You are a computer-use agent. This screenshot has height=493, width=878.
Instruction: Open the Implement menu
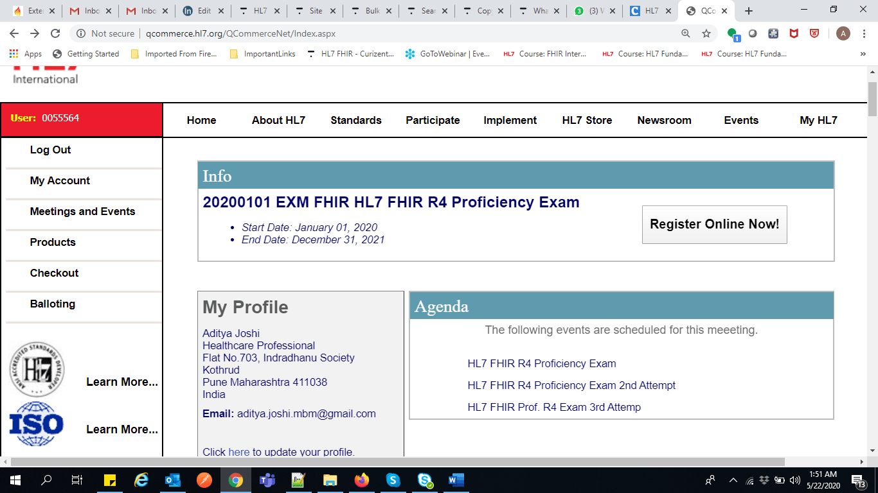[x=510, y=120]
